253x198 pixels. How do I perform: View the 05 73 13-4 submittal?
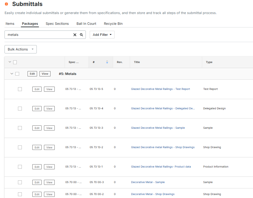49,109
